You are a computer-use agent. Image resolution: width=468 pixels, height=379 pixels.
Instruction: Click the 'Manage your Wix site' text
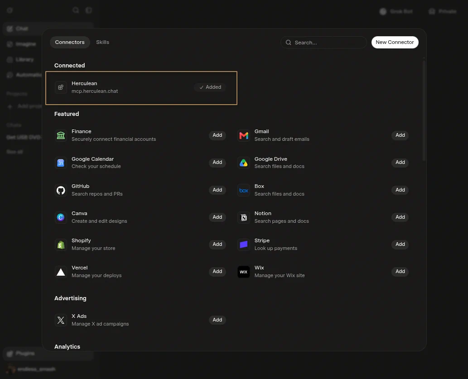(280, 275)
